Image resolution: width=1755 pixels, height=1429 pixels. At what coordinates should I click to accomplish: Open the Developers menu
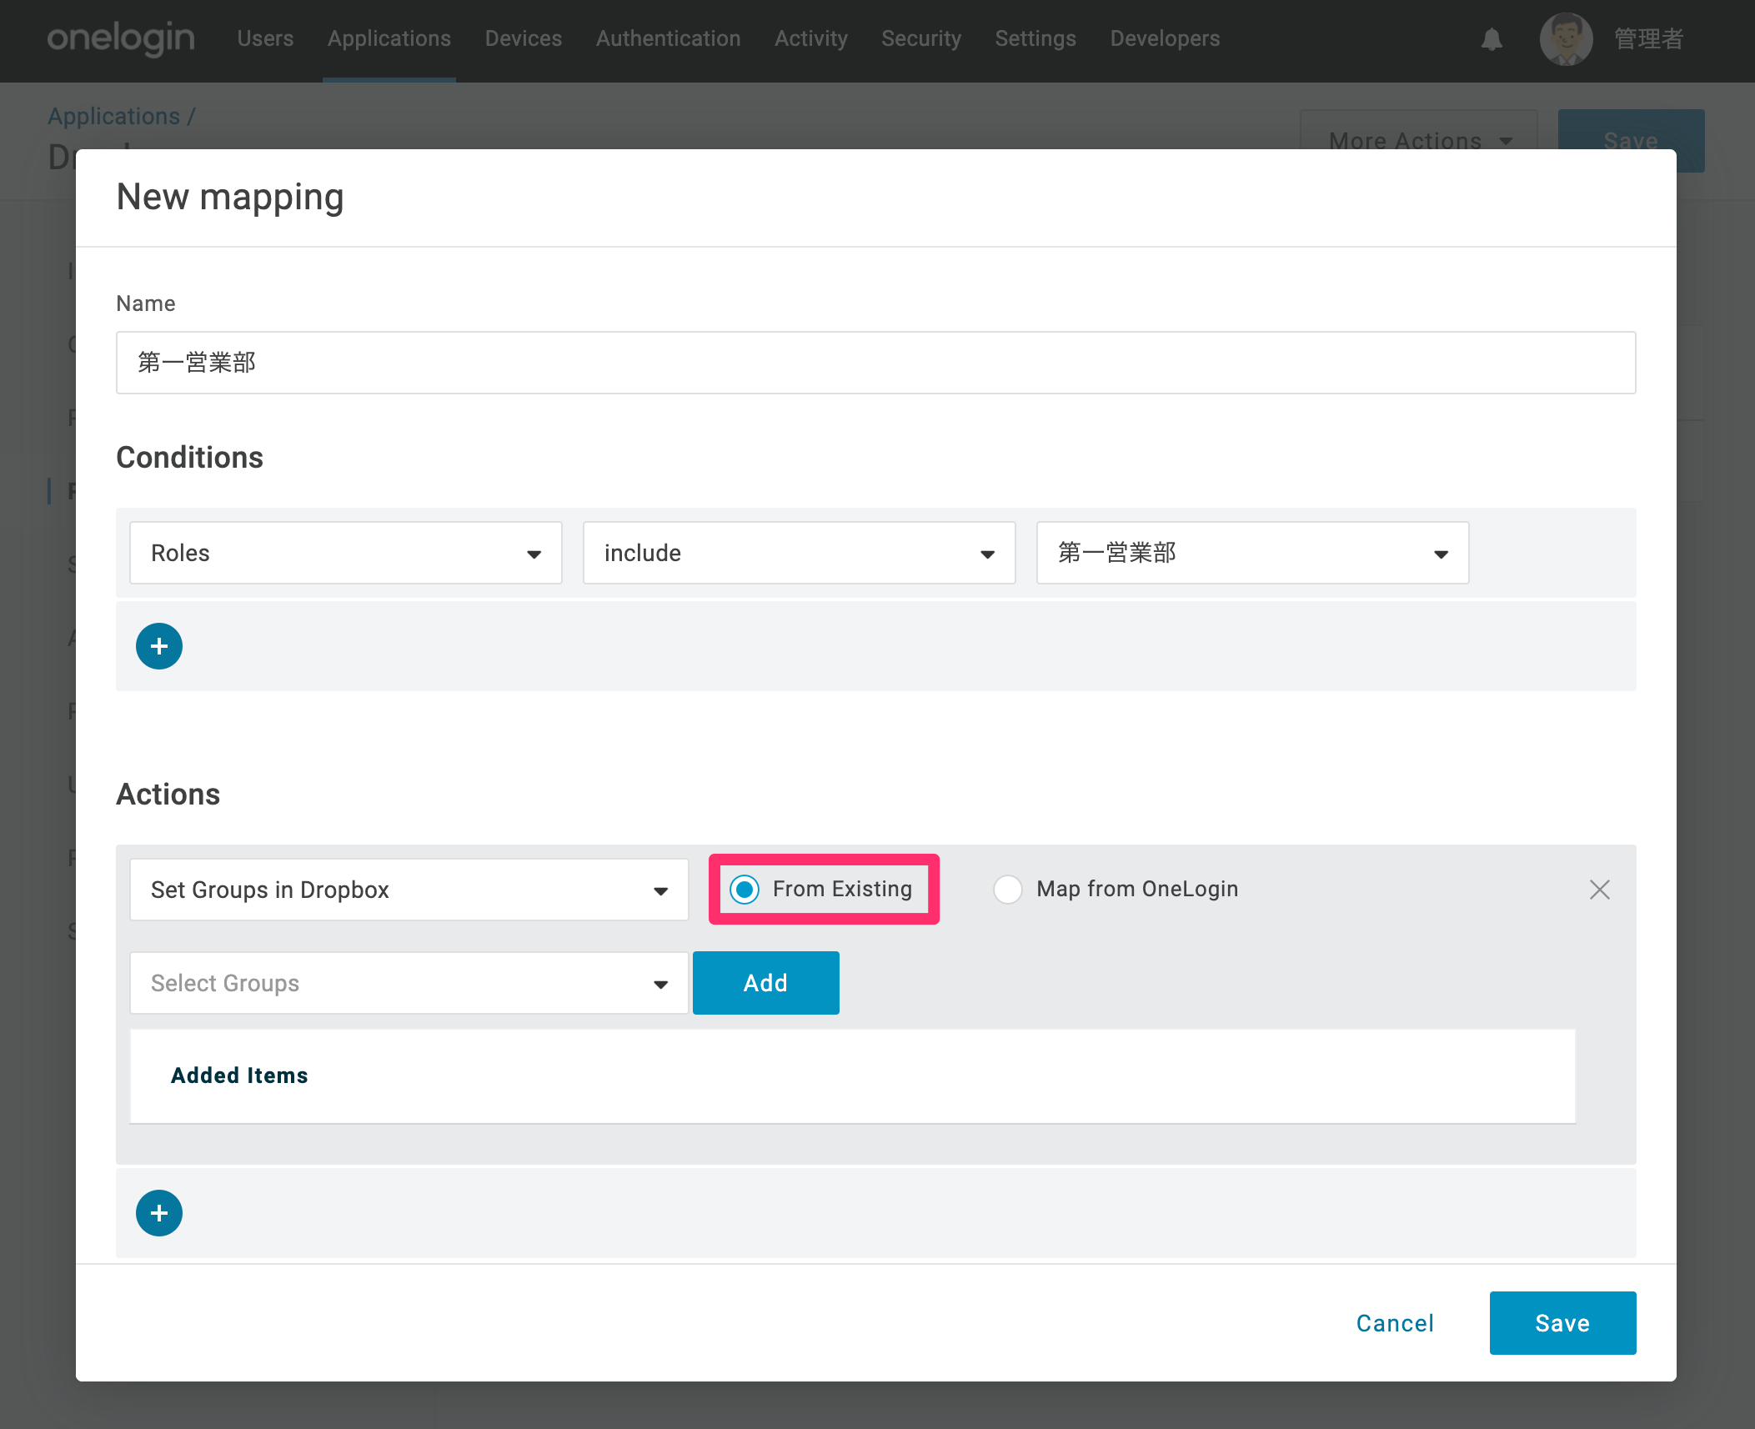(x=1165, y=38)
